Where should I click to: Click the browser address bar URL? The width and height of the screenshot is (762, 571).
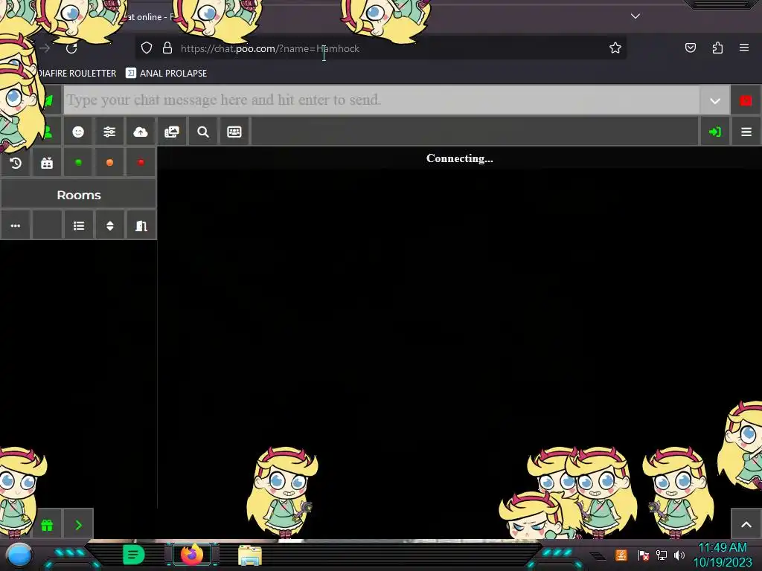(270, 48)
